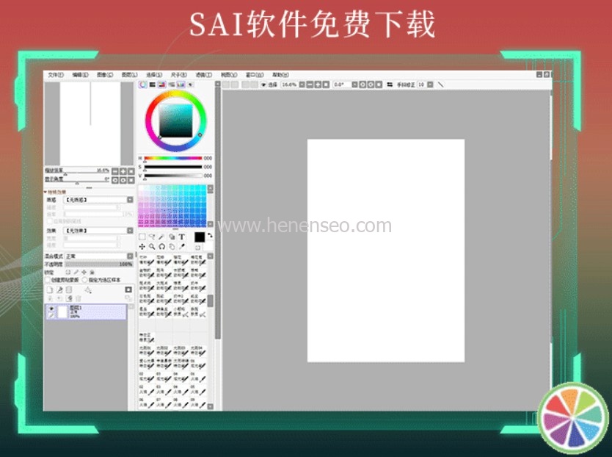The image size is (612, 457).
Task: Collapse the 特殊效果 section
Action: (x=45, y=192)
